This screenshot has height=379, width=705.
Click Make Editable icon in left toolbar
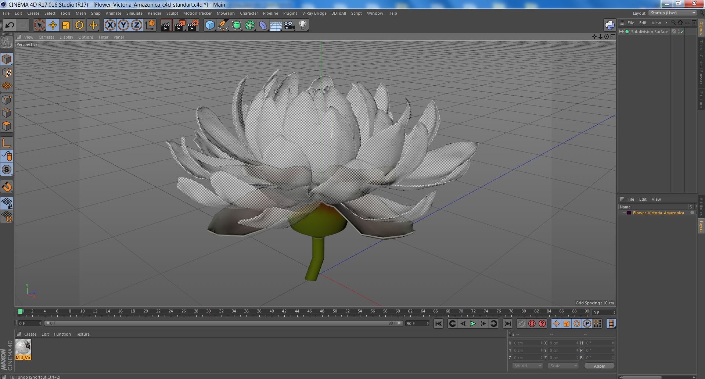click(7, 43)
